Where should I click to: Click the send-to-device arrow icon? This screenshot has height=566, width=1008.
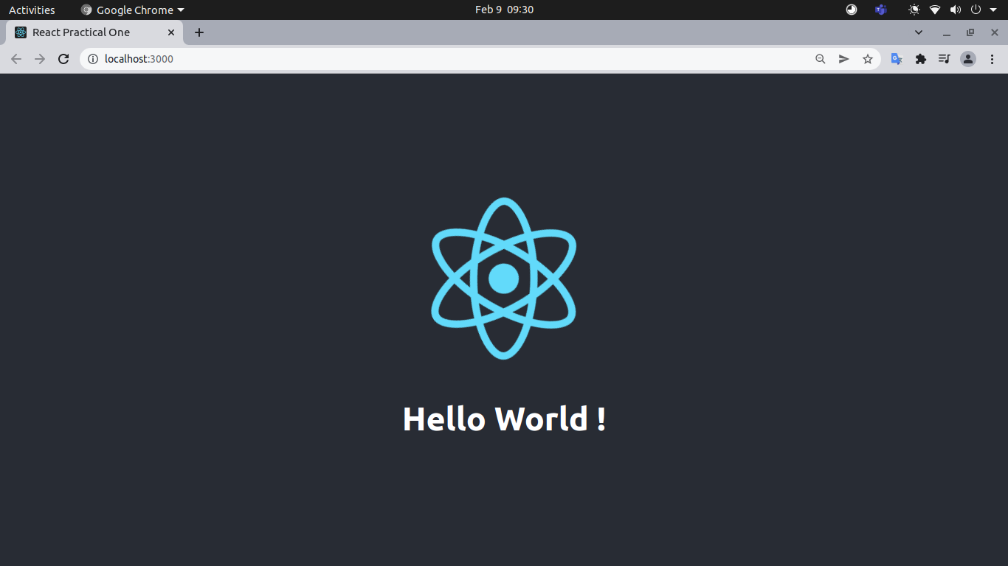pos(843,58)
